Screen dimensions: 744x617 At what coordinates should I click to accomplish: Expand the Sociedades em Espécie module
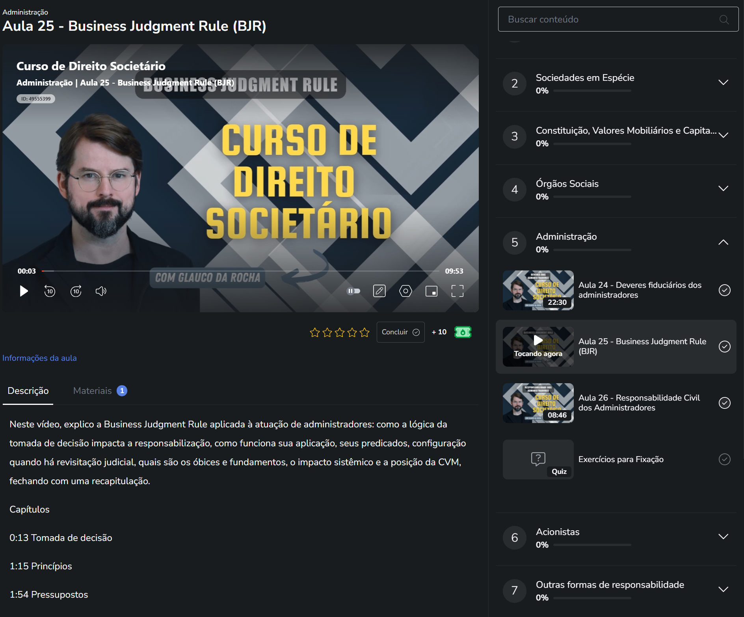point(723,83)
